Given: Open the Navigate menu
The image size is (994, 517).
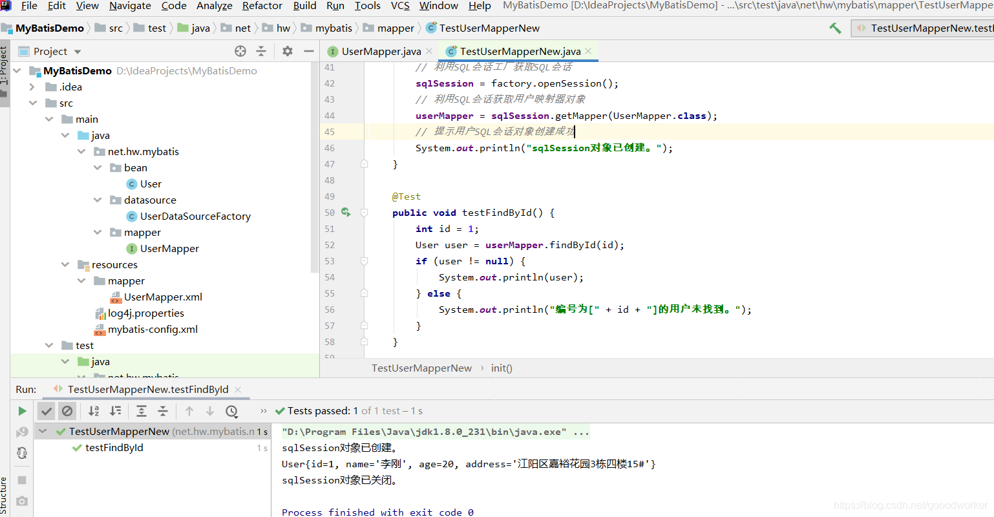Looking at the screenshot, I should pos(130,6).
